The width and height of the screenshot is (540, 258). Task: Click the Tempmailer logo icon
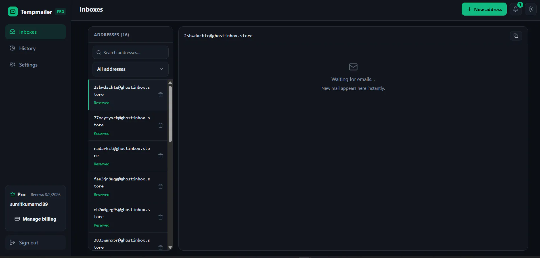[13, 12]
